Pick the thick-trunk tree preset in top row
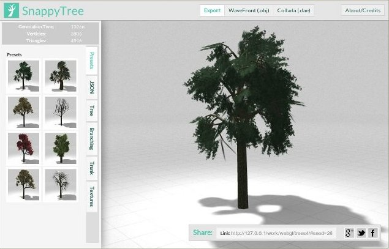 point(60,75)
